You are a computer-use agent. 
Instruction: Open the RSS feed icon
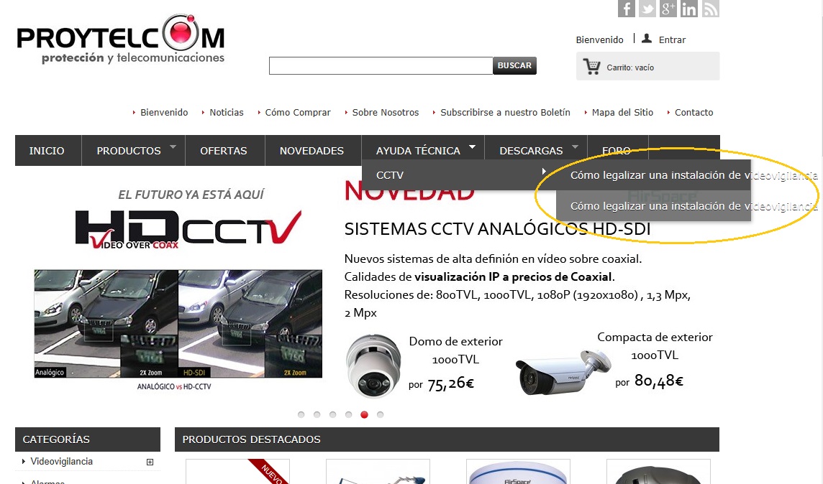click(x=710, y=9)
